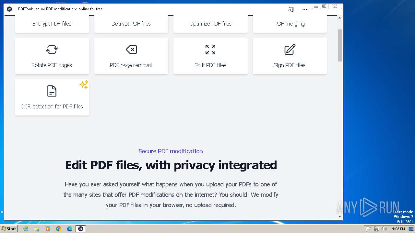Image resolution: width=415 pixels, height=233 pixels.
Task: Select the PDF page removal label
Action: point(131,65)
